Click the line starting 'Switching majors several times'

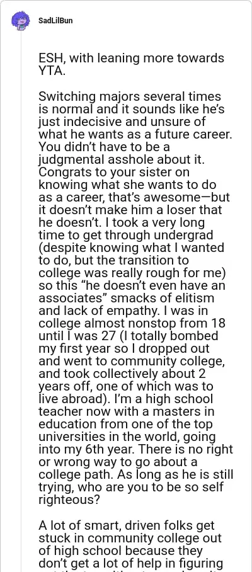coord(130,96)
